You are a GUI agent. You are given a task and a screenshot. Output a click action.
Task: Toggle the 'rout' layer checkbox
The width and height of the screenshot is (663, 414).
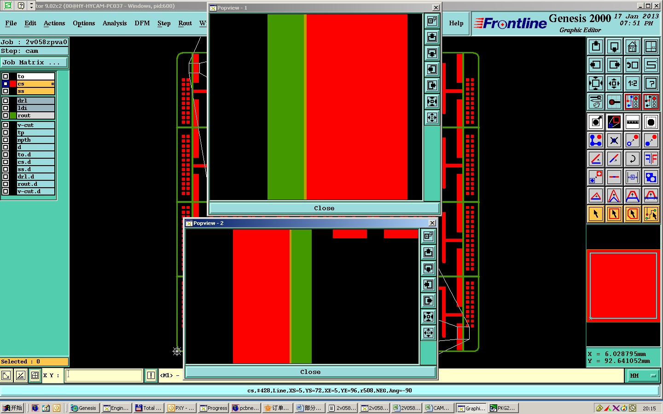click(6, 115)
